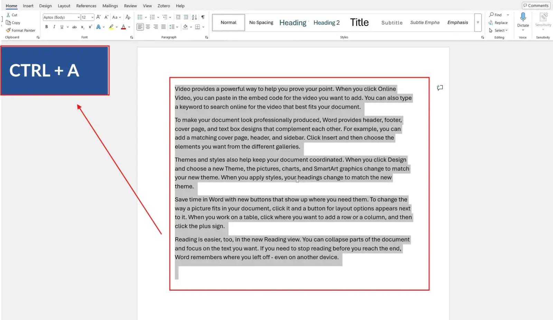Click the word "Themes" in document

(x=186, y=160)
